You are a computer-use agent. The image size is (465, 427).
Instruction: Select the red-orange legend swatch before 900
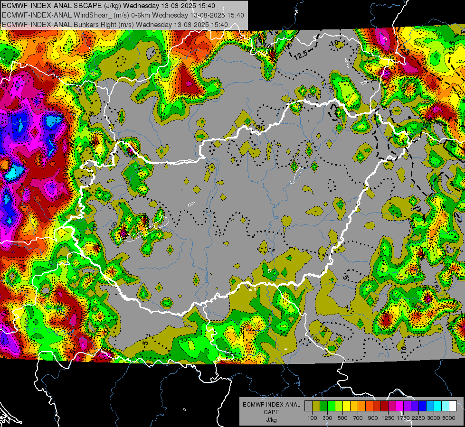pyautogui.click(x=369, y=406)
